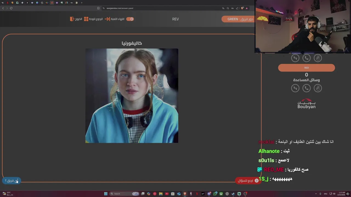Click the كاليفورنيا answer heading
351x197 pixels.
[132, 43]
